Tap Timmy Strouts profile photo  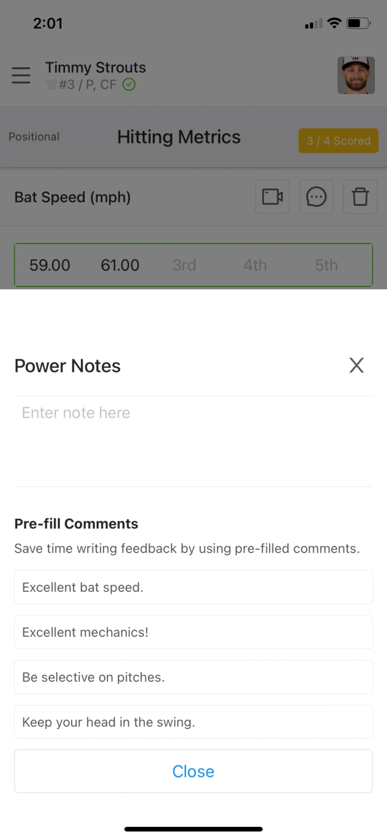click(356, 75)
